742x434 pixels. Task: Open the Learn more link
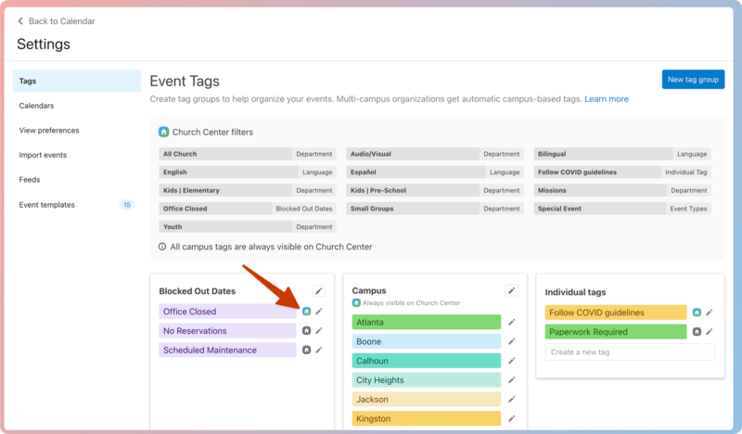606,99
